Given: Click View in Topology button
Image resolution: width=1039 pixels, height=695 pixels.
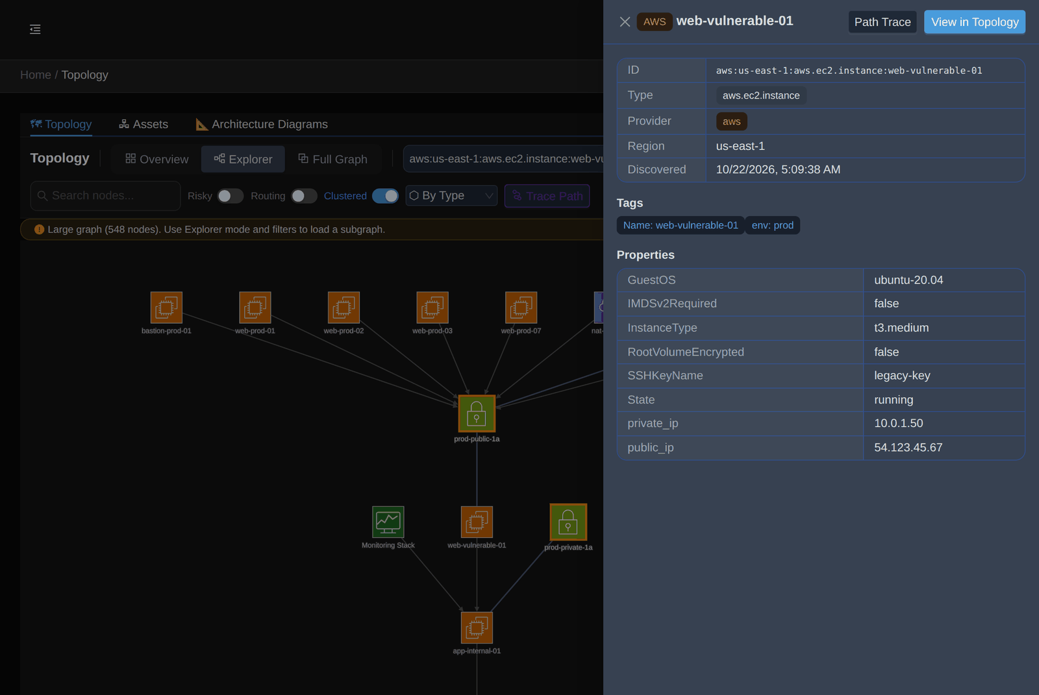Looking at the screenshot, I should (x=975, y=22).
